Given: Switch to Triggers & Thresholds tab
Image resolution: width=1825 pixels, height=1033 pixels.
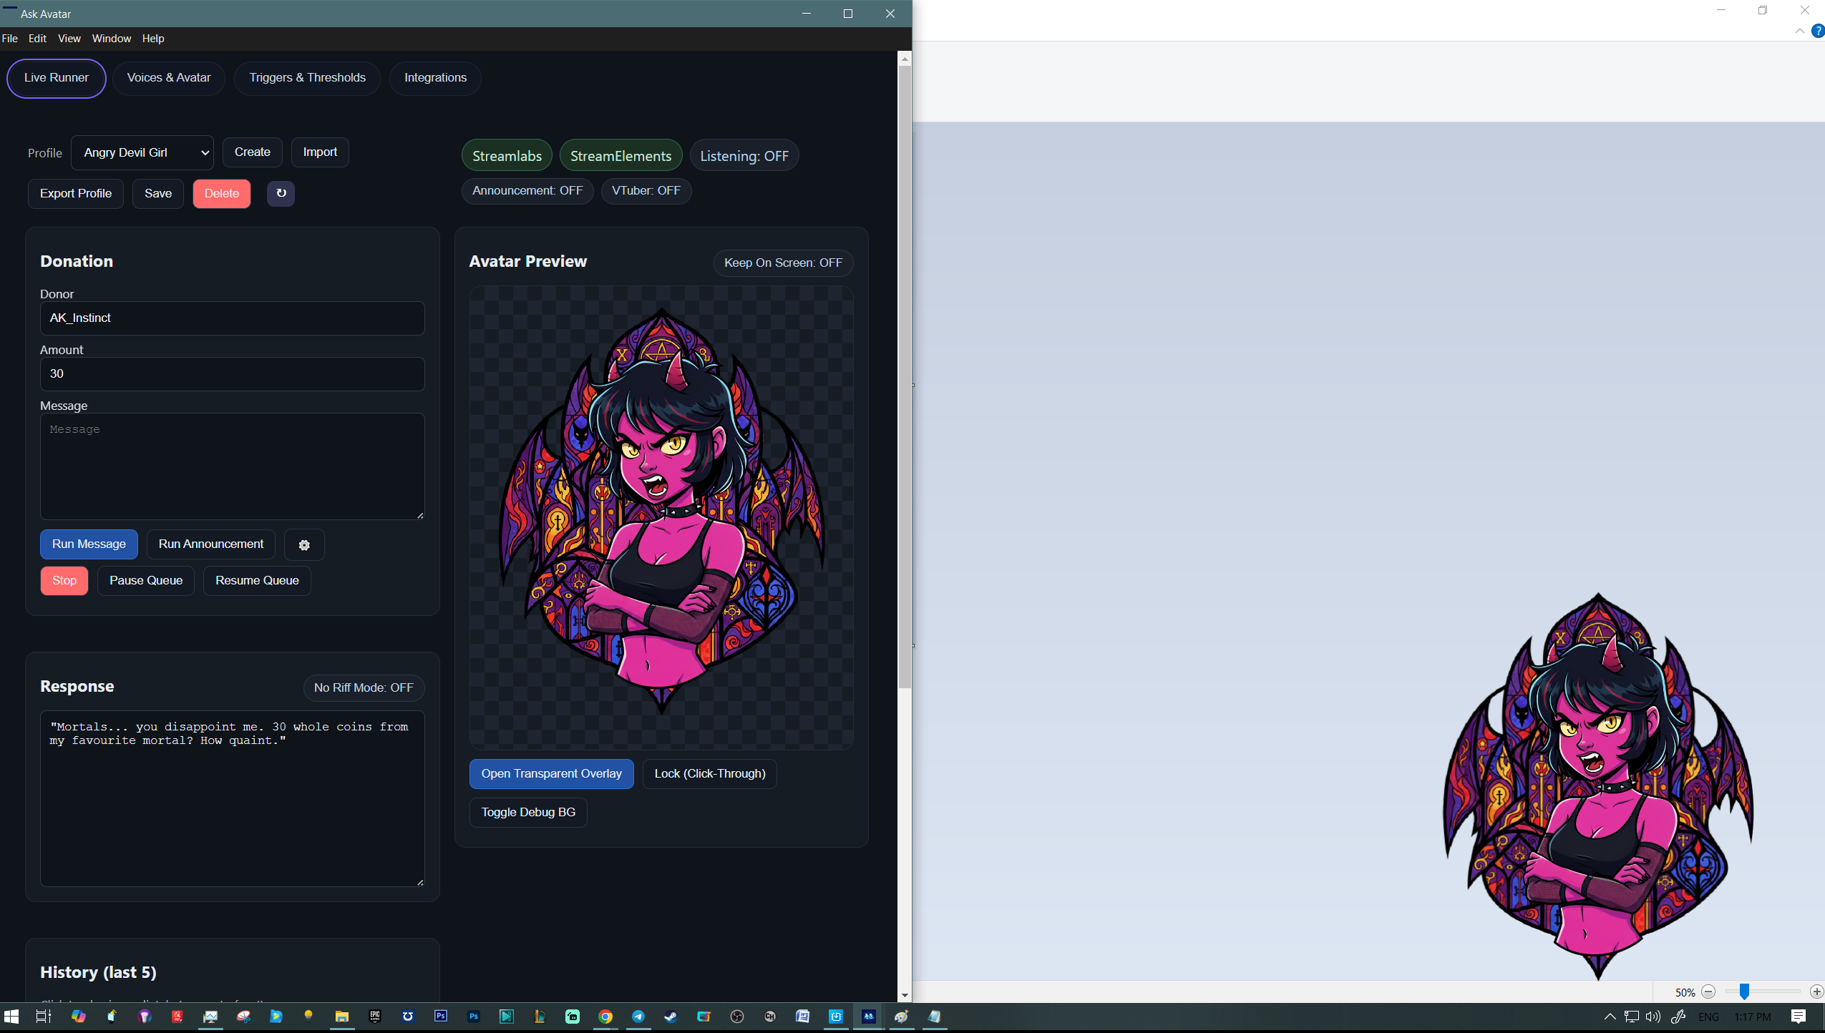Looking at the screenshot, I should (x=307, y=77).
